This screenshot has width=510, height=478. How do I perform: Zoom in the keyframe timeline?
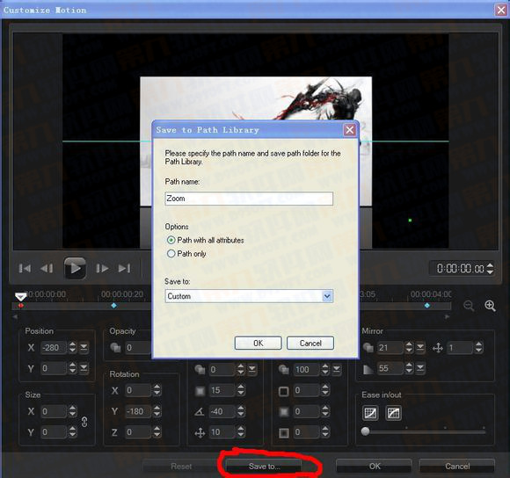click(490, 306)
